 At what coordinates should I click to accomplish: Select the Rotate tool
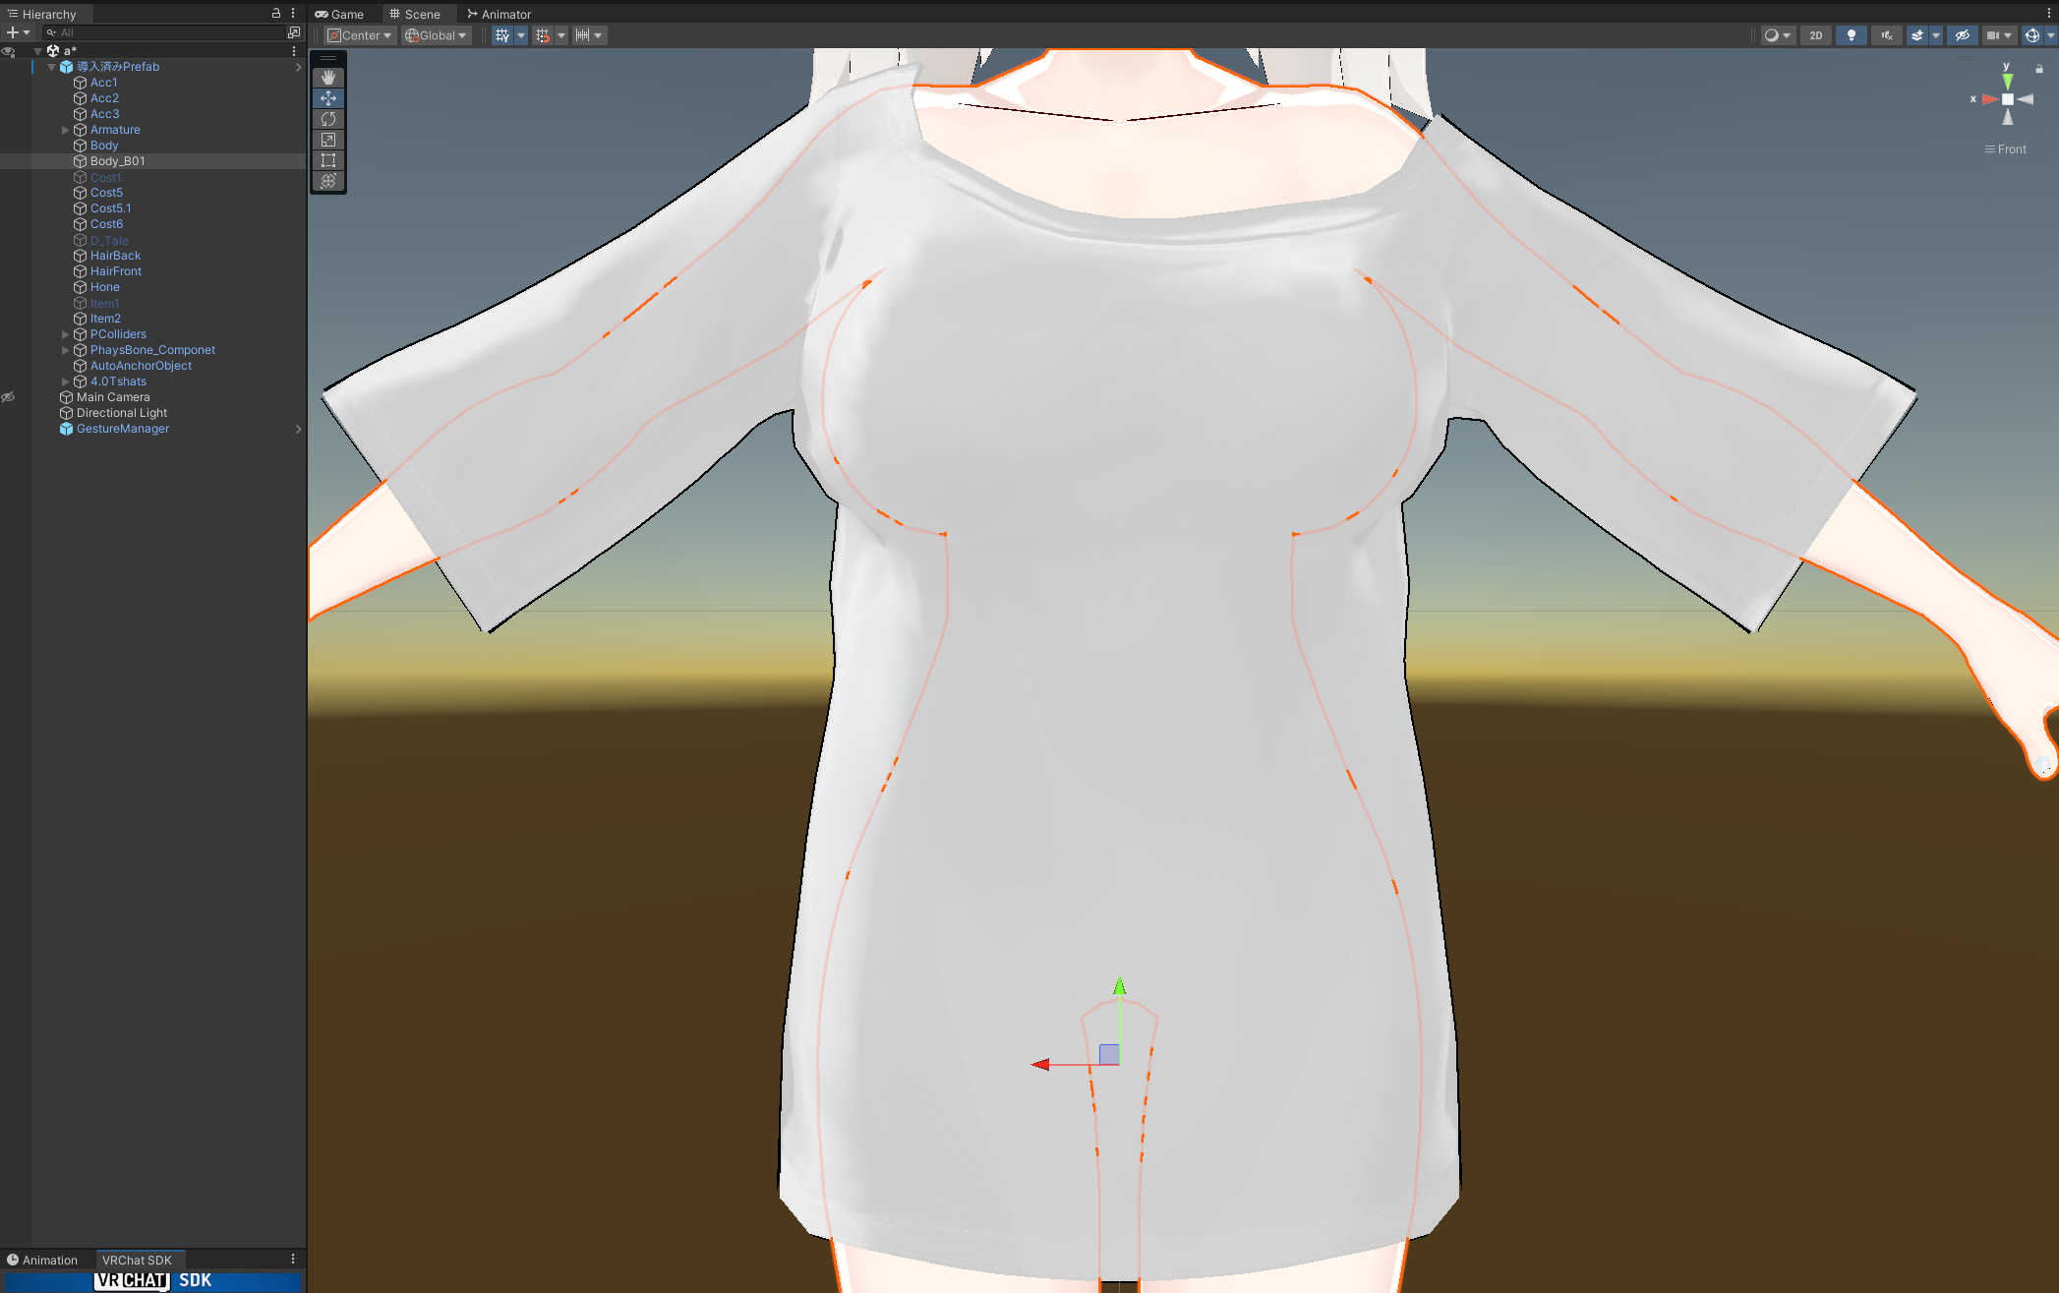[328, 119]
